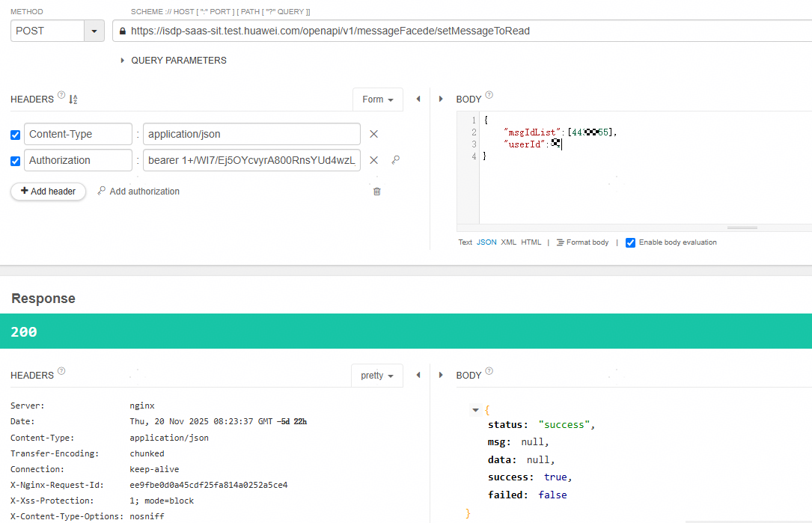The image size is (812, 523).
Task: Select the POST method field
Action: [x=47, y=31]
